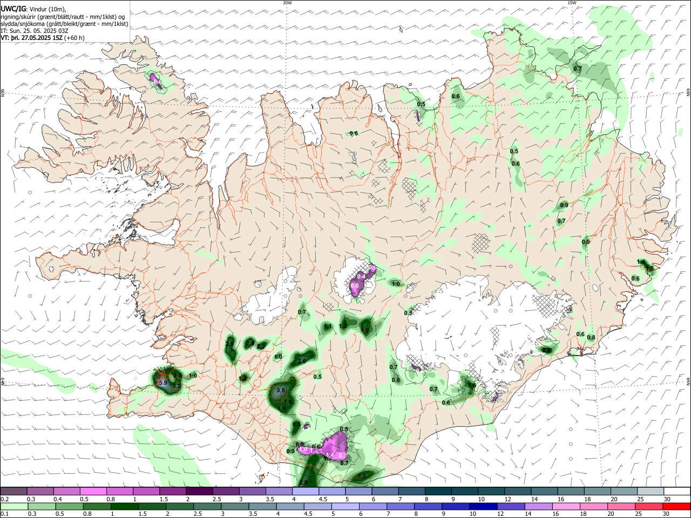Click the 20W longitude label
The height and width of the screenshot is (518, 691).
coord(287,3)
